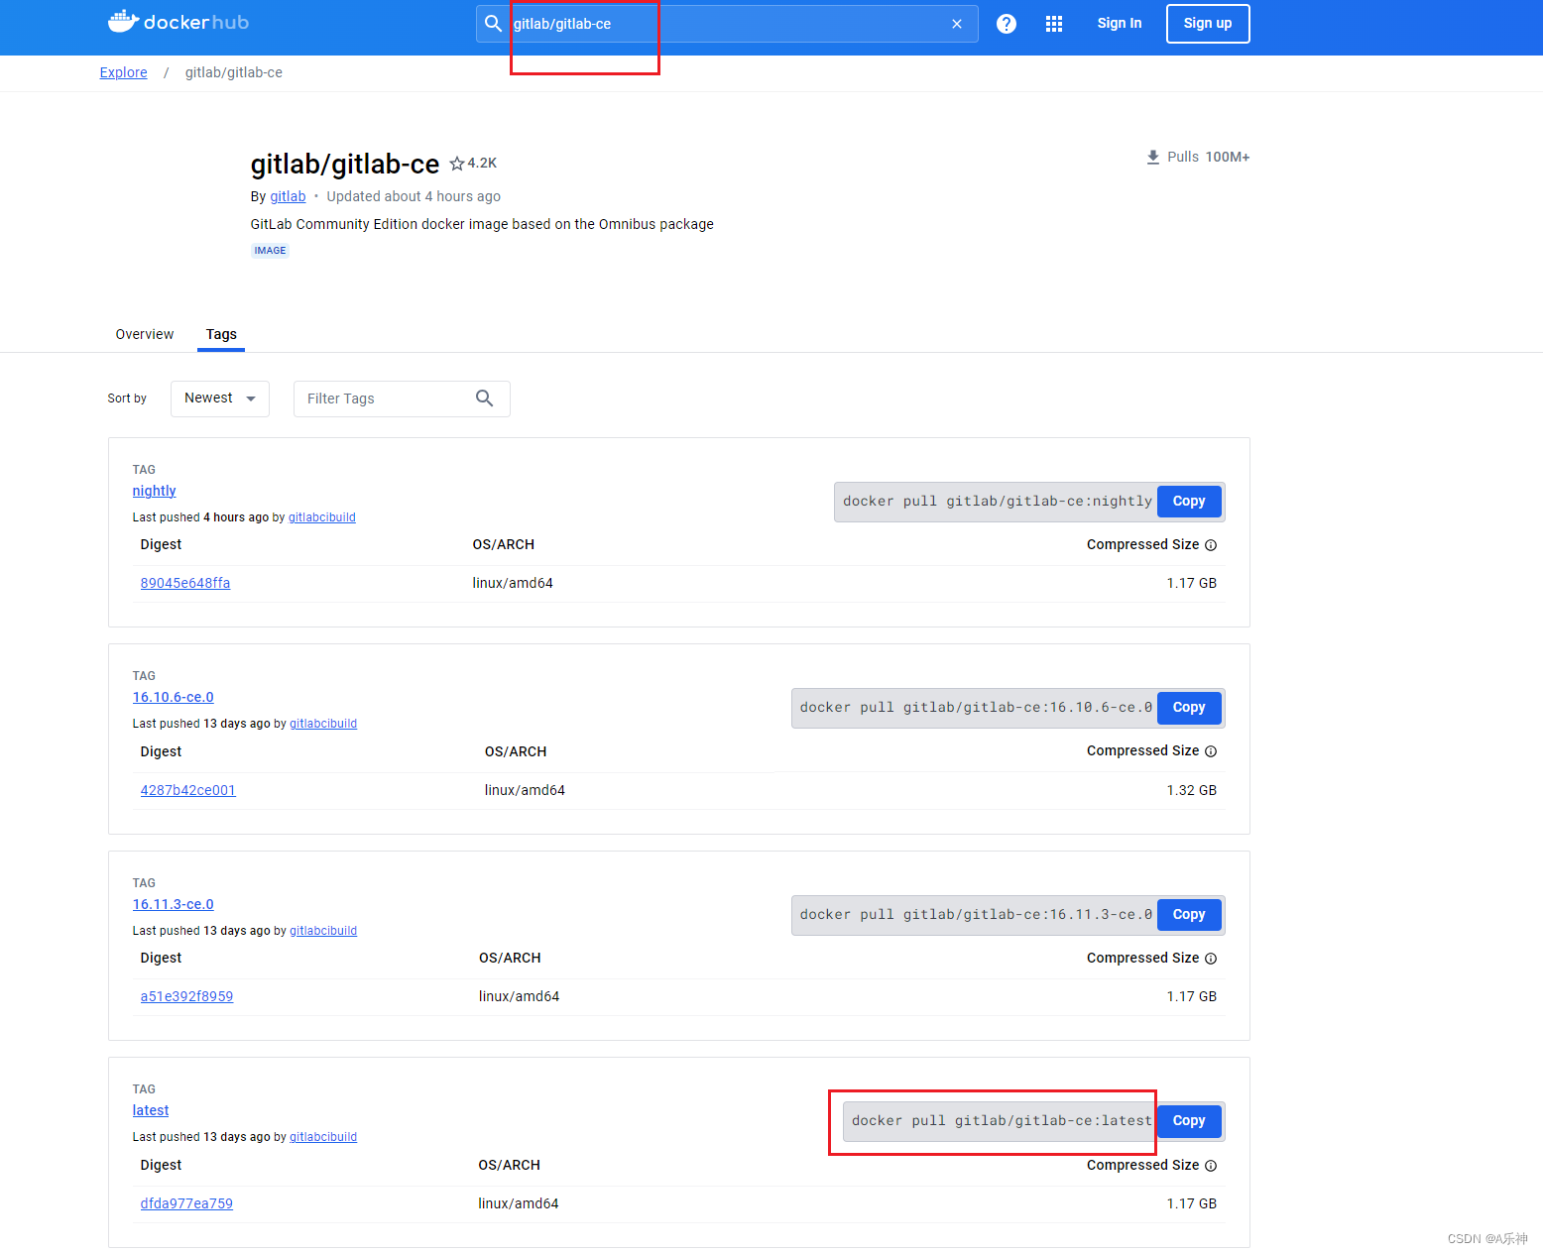Open digest 89045e648ffa
Screen dimensions: 1543x1254
[185, 583]
